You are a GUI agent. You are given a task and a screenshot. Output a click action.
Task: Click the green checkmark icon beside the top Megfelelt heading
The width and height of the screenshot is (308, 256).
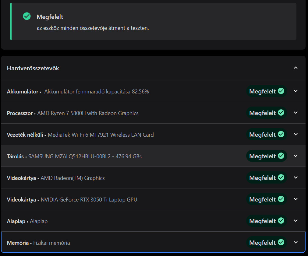(27, 16)
